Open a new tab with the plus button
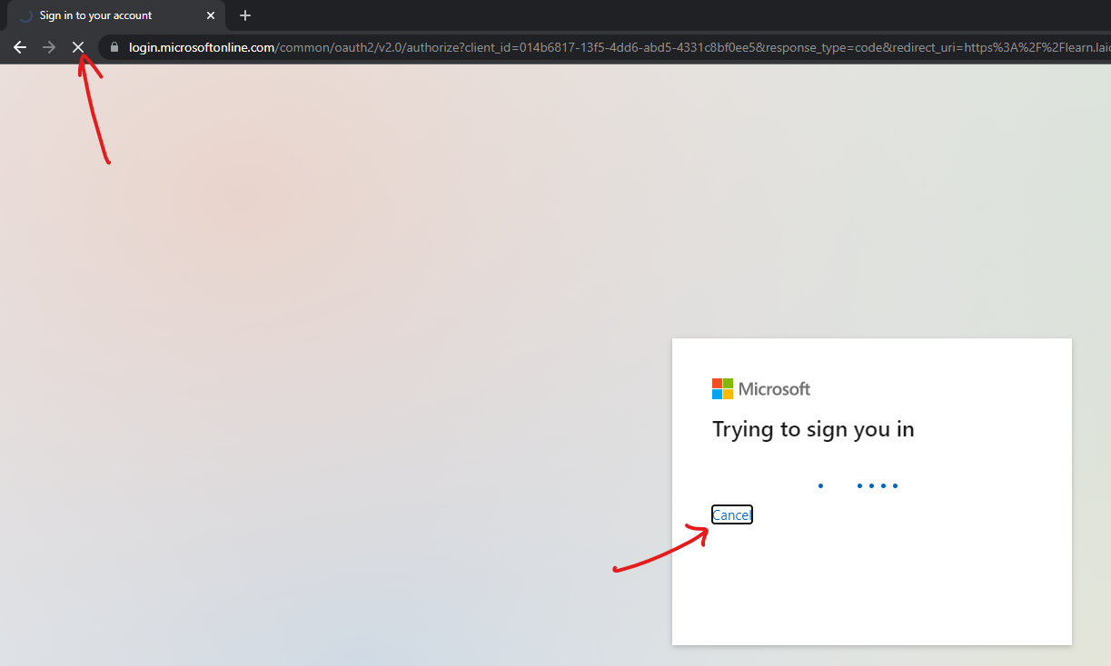This screenshot has height=666, width=1111. pos(244,15)
